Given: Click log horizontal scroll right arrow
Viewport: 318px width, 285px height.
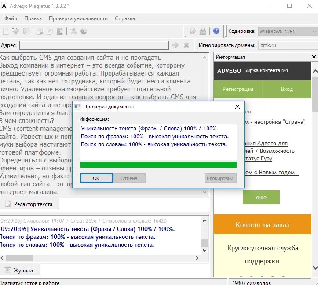Looking at the screenshot, I should click(x=197, y=258).
